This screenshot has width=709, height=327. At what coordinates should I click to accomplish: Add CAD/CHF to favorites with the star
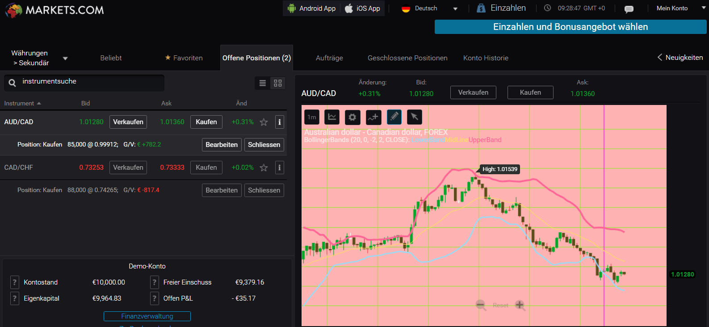point(264,168)
